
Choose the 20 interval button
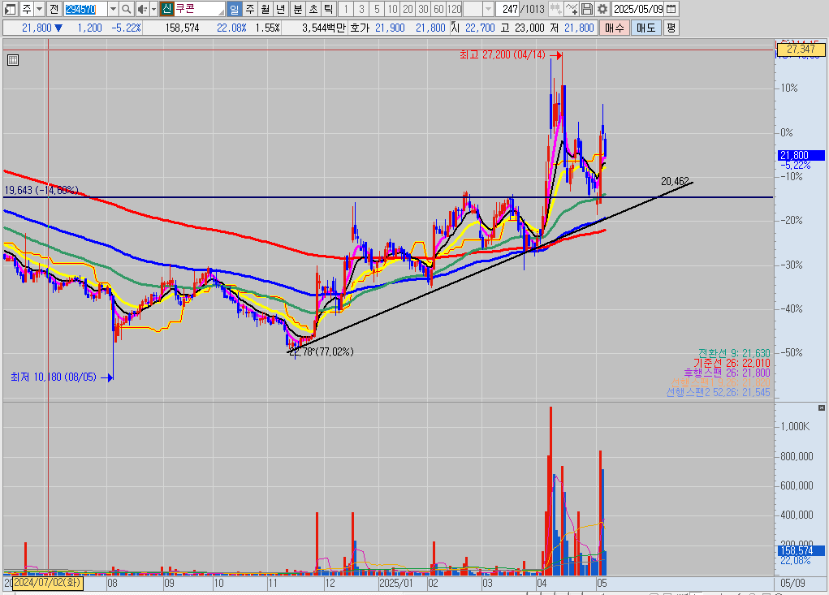(x=408, y=9)
